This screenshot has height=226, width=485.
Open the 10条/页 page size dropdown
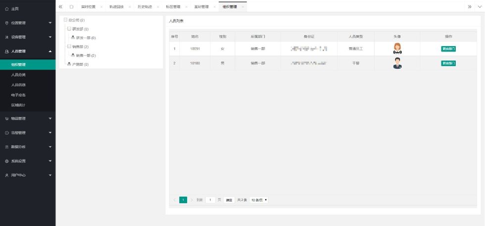pos(259,200)
